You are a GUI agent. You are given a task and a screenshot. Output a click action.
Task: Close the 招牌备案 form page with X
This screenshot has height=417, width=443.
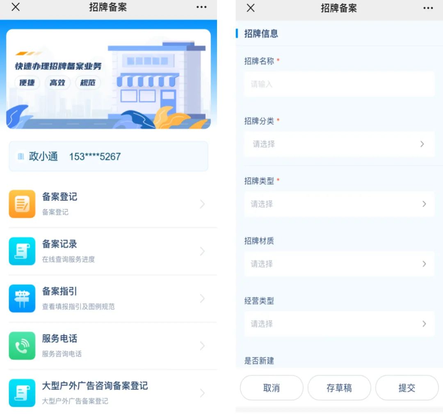251,8
